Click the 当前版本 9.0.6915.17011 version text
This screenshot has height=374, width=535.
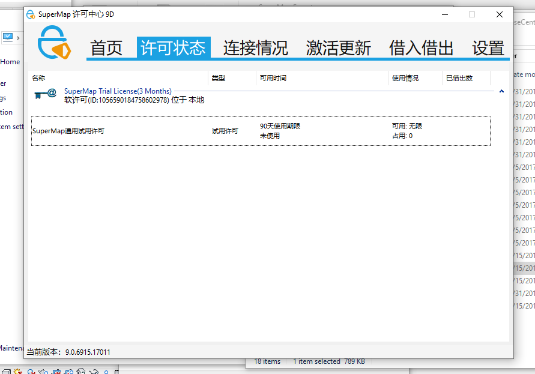pyautogui.click(x=68, y=352)
